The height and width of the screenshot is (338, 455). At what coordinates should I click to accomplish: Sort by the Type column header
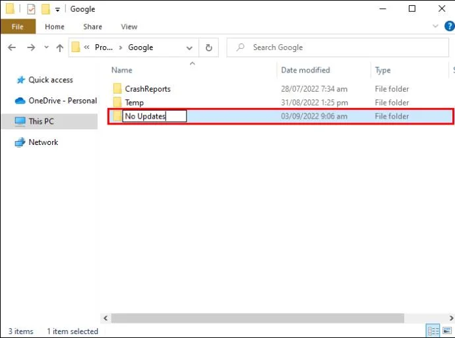pos(382,70)
